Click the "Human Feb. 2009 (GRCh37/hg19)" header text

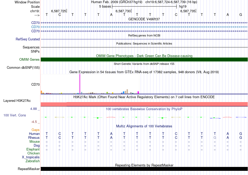pos(117,2)
